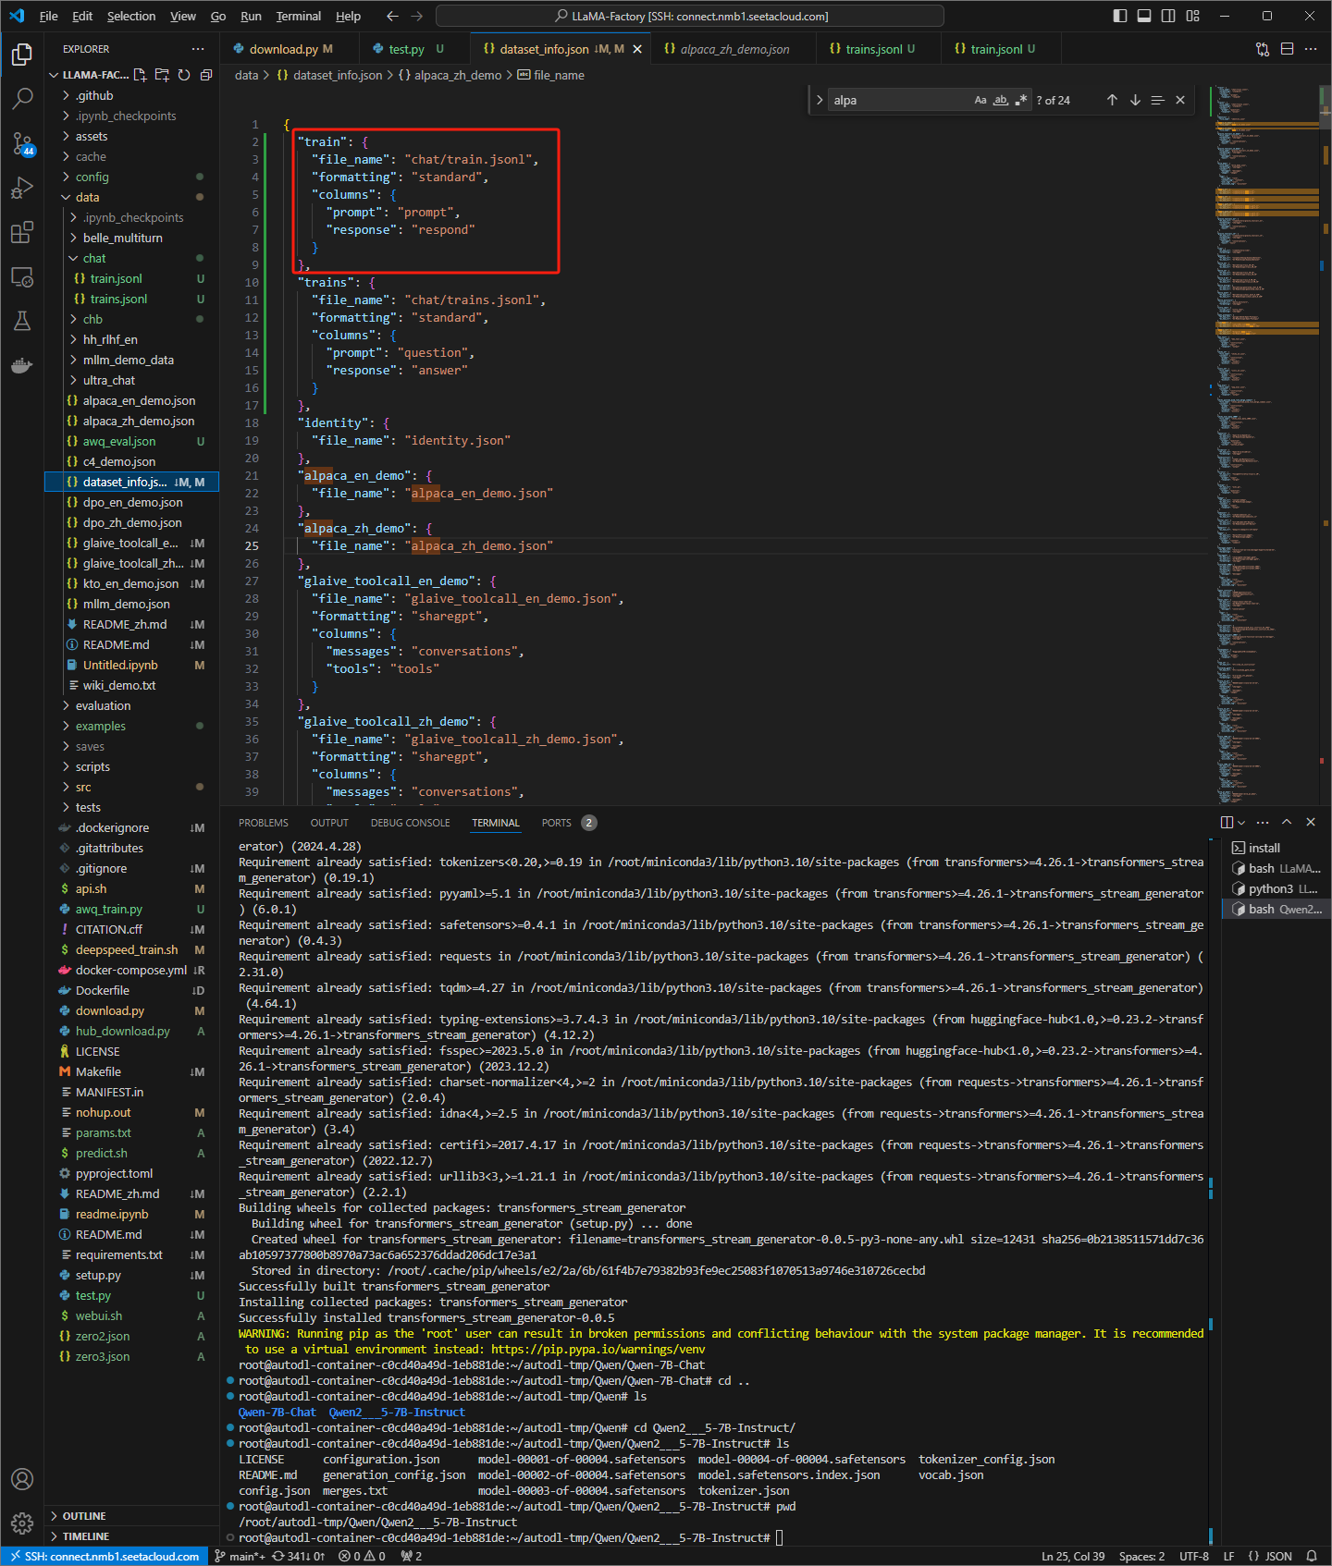
Task: Select python3 terminal in terminal list
Action: (x=1276, y=888)
